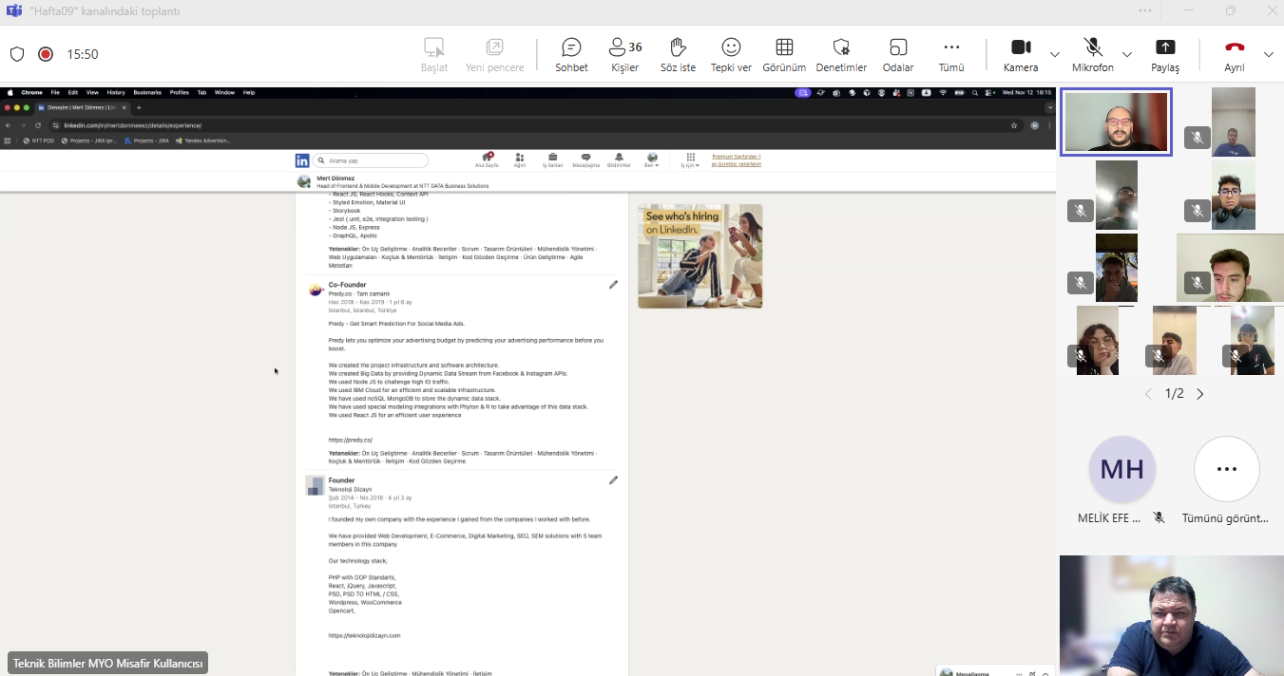Toggle the Kamera on or off
Viewport: 1284px width, 676px height.
[1021, 54]
